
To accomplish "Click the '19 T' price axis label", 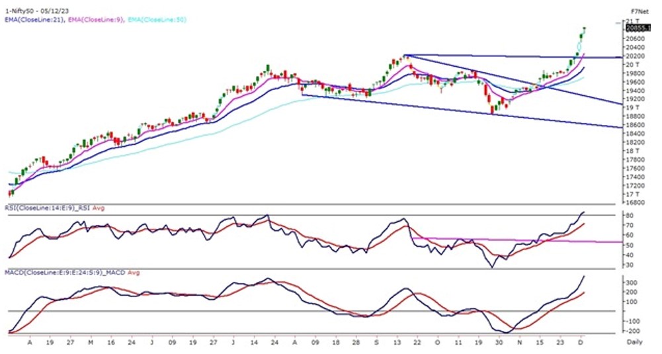I will (632, 107).
